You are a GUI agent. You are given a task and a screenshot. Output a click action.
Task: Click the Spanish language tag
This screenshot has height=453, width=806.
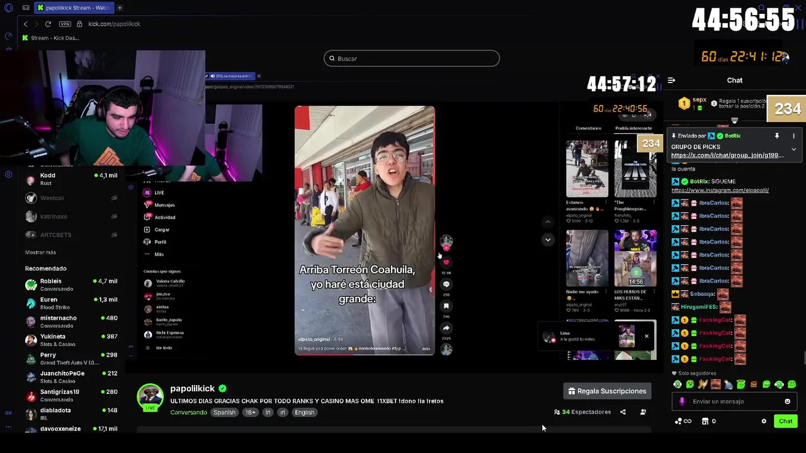point(224,413)
